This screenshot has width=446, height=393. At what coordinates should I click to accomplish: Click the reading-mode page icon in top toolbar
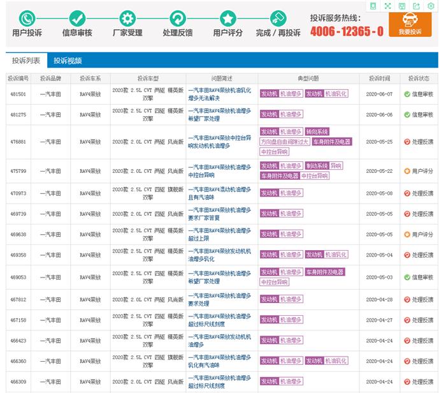(373, 6)
